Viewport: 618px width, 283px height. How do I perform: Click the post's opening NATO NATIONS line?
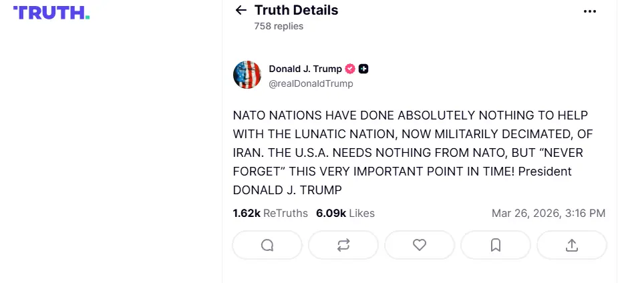pos(410,115)
